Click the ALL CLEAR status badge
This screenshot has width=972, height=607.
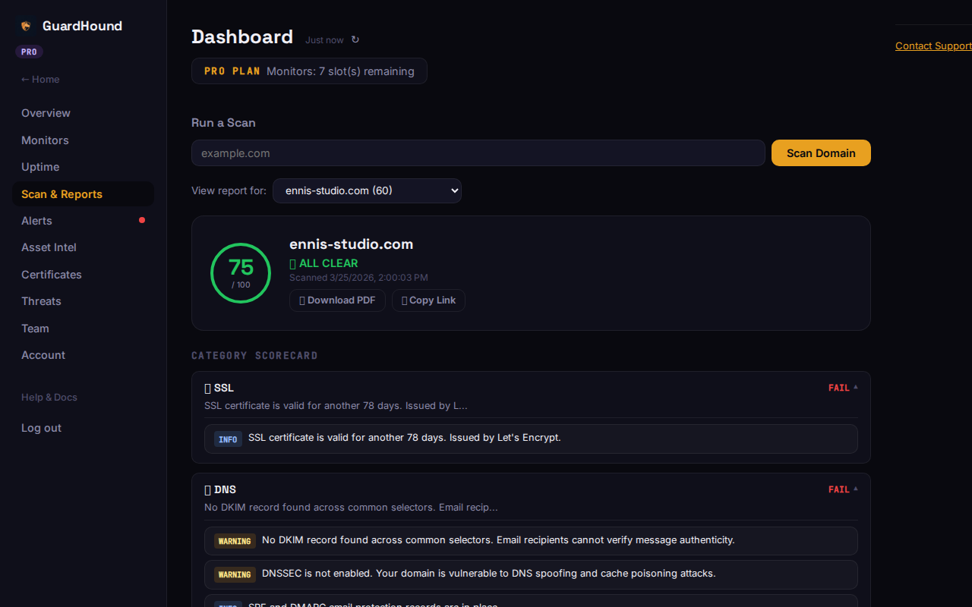[x=323, y=263]
